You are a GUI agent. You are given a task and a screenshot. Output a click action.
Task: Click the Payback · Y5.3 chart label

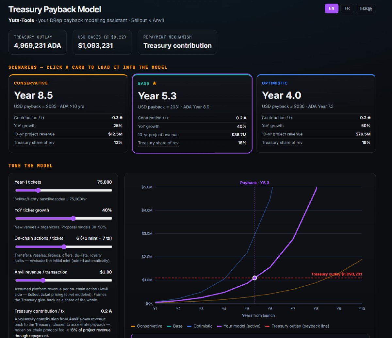click(254, 183)
